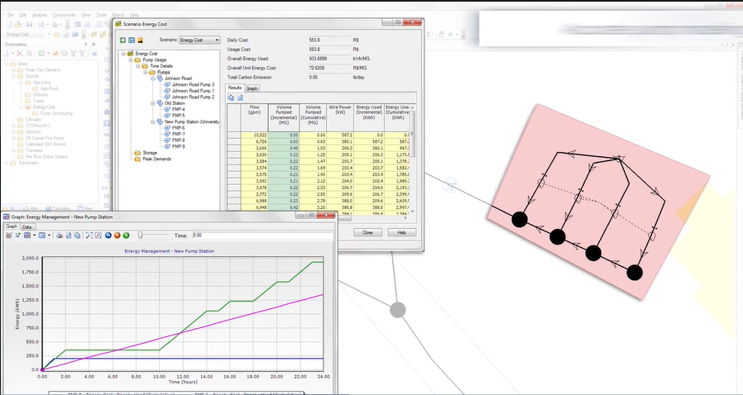Click the blue layout icon beside the Compute icon
The image size is (743, 395).
click(x=132, y=40)
